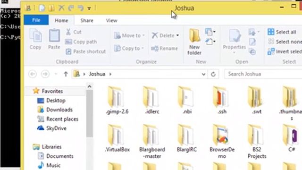Open the Easy access dropdown icon

(210, 42)
